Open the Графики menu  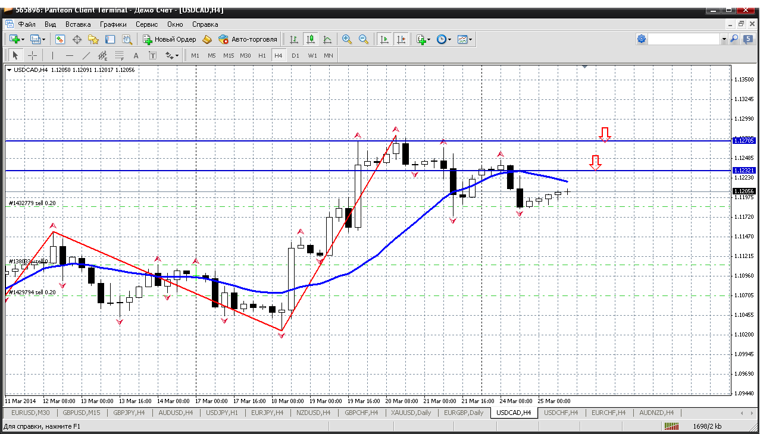113,24
